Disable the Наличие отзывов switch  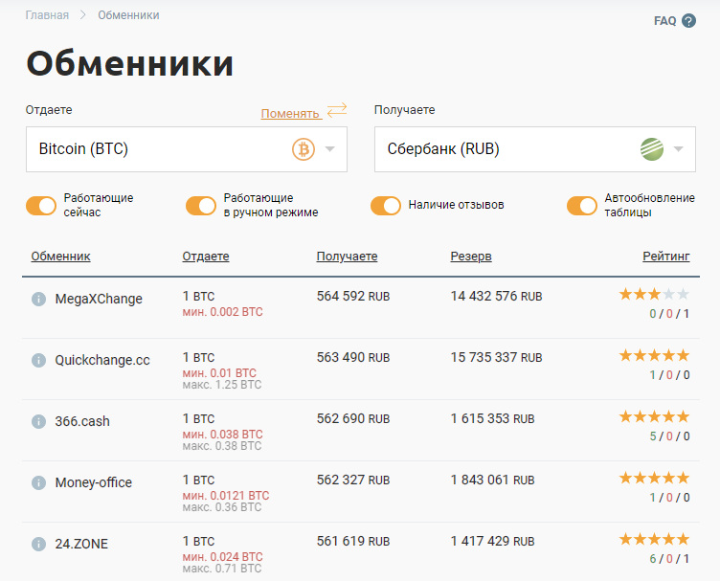[386, 206]
